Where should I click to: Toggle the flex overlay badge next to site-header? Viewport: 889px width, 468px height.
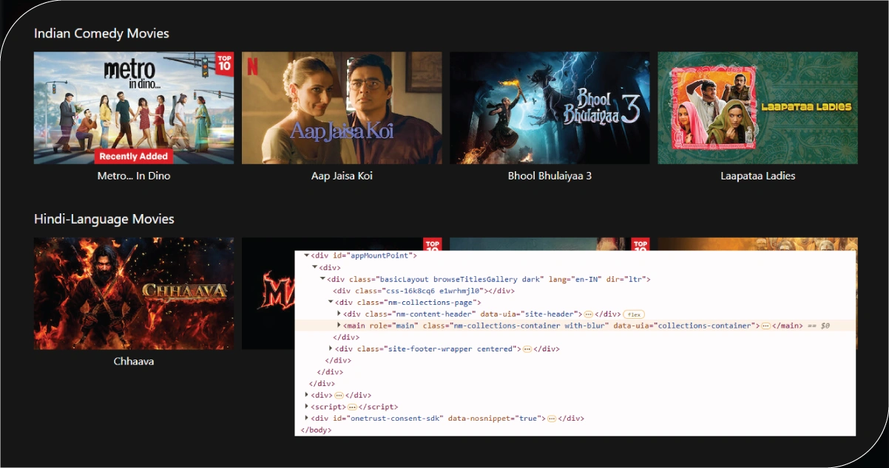coord(635,314)
